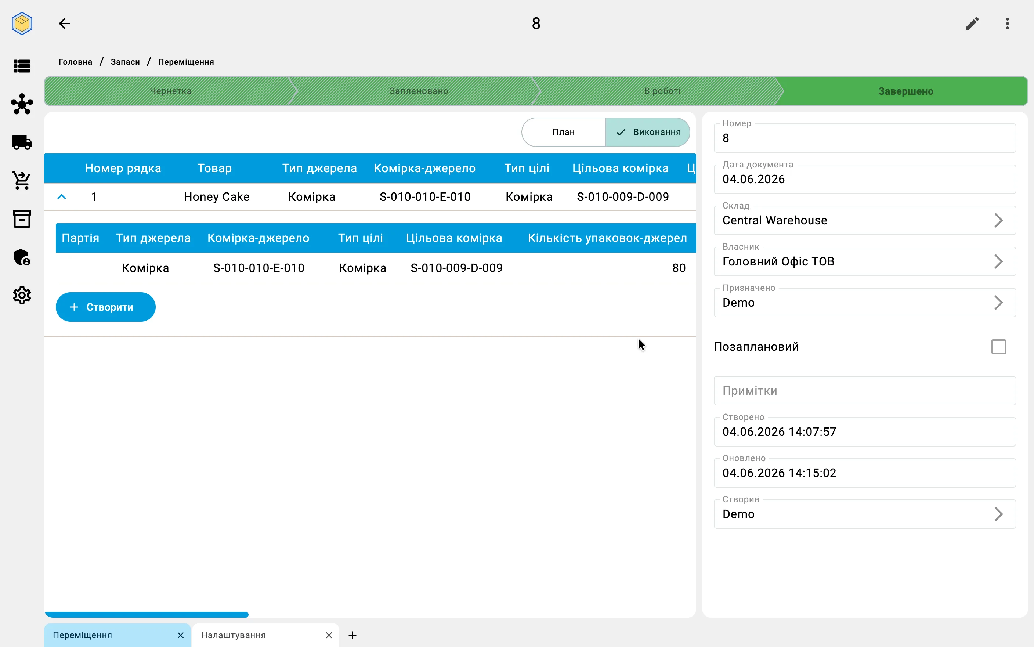Open the pencil edit icon
This screenshot has width=1034, height=647.
[972, 24]
